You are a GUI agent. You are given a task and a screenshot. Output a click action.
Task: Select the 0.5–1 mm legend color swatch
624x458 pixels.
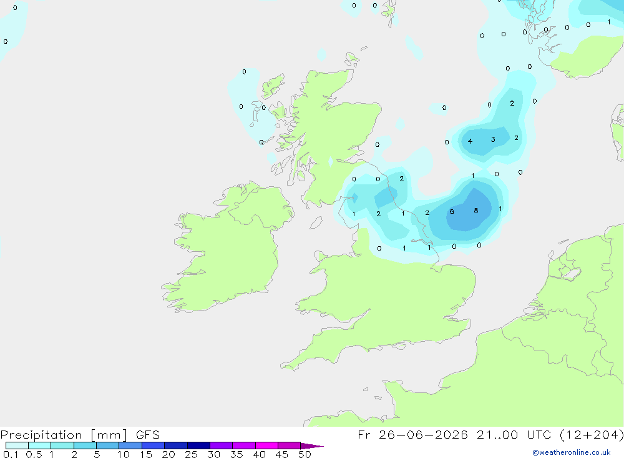(40, 446)
